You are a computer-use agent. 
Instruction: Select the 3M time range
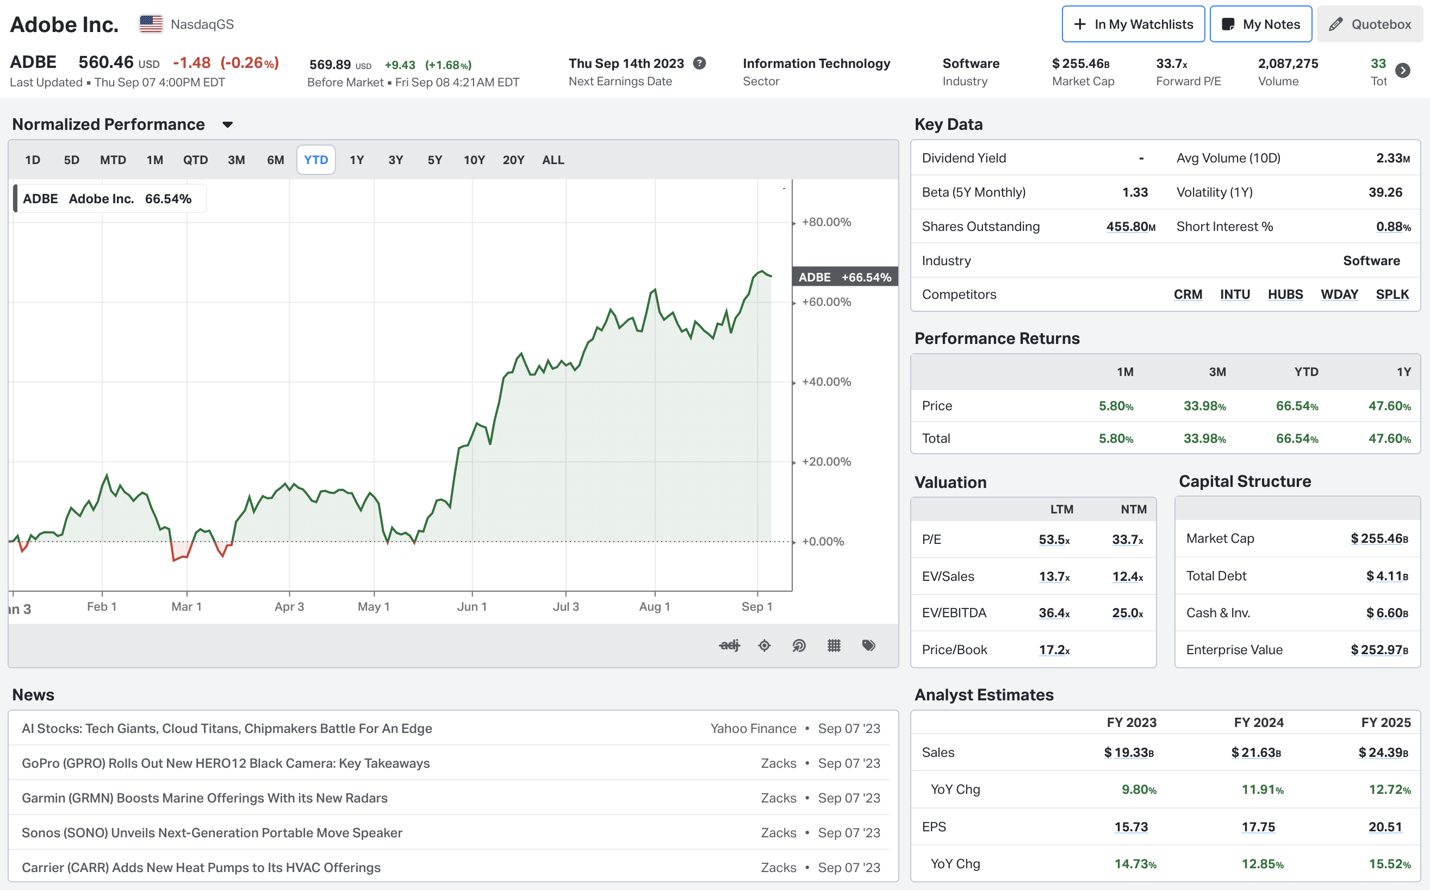236,160
